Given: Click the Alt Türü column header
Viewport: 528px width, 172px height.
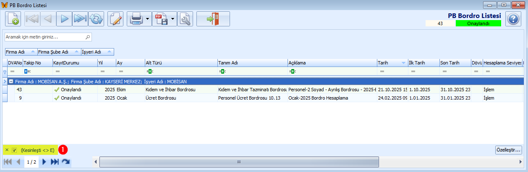Looking at the screenshot, I should pos(180,63).
